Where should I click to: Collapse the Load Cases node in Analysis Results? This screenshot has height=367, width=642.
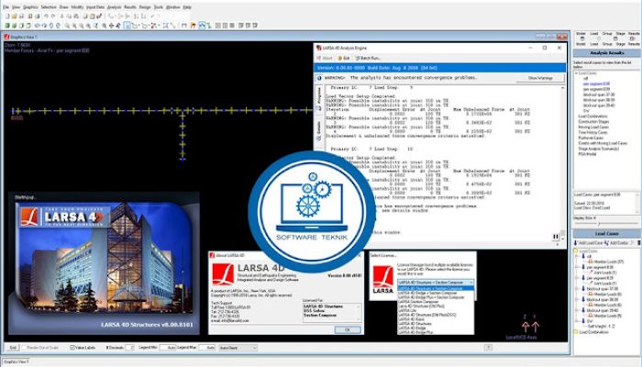click(x=577, y=73)
